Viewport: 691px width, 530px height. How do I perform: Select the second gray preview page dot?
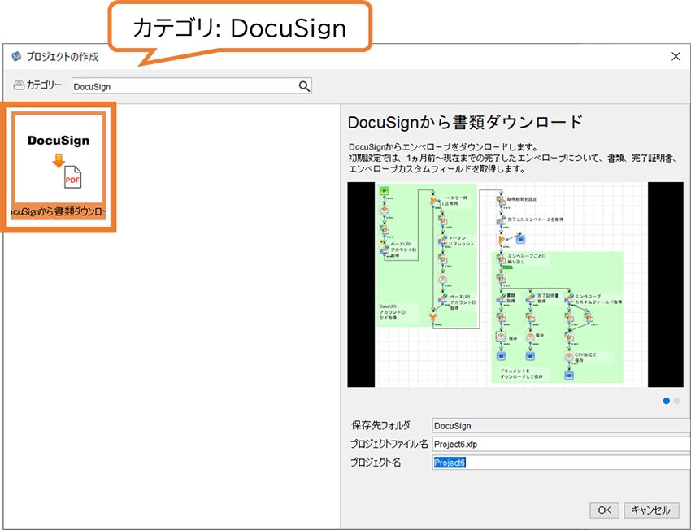[x=676, y=401]
